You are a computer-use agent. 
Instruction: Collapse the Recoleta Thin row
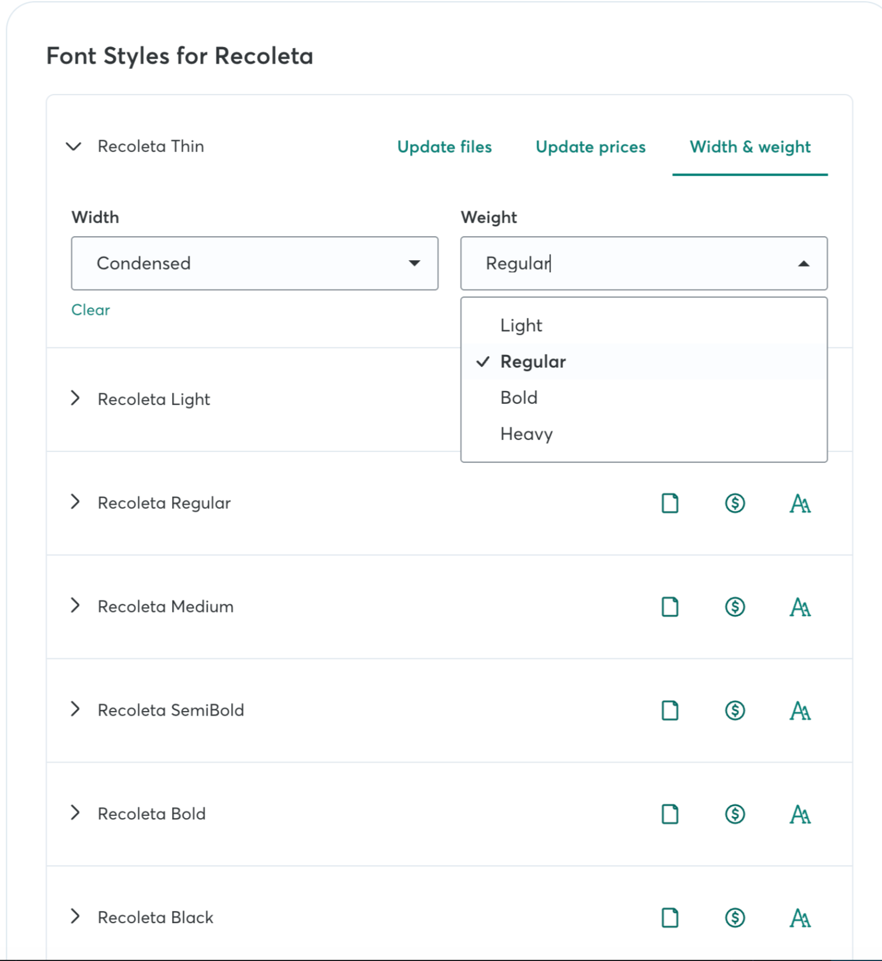click(x=73, y=146)
